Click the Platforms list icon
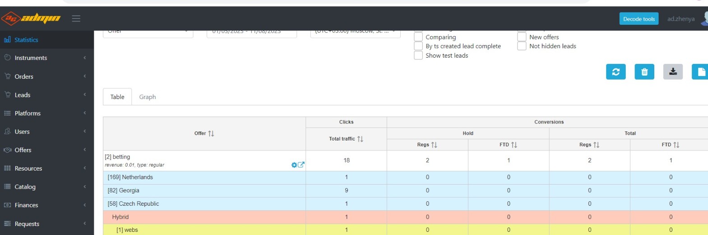Screen dimensions: 708x235 pos(7,113)
